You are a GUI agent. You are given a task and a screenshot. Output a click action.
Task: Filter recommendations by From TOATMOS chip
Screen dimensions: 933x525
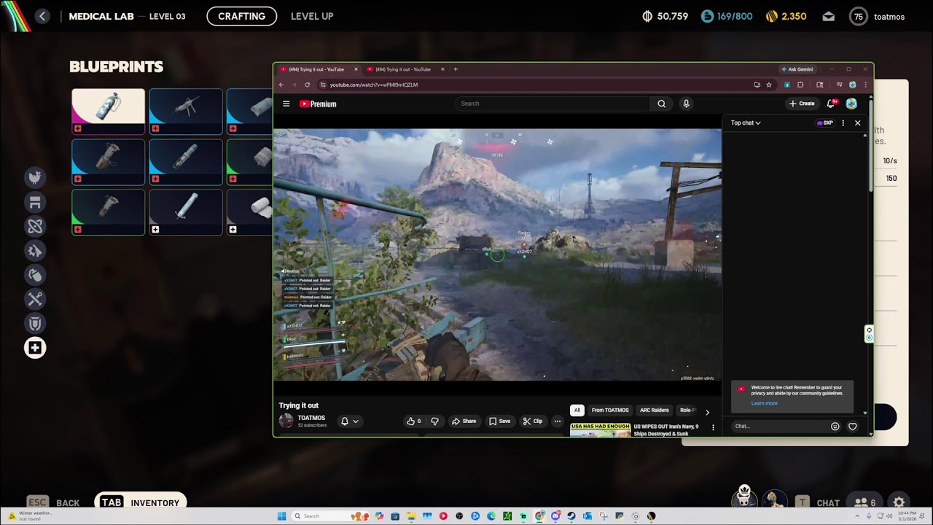[610, 411]
